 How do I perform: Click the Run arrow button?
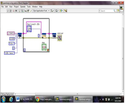tap(8, 11)
